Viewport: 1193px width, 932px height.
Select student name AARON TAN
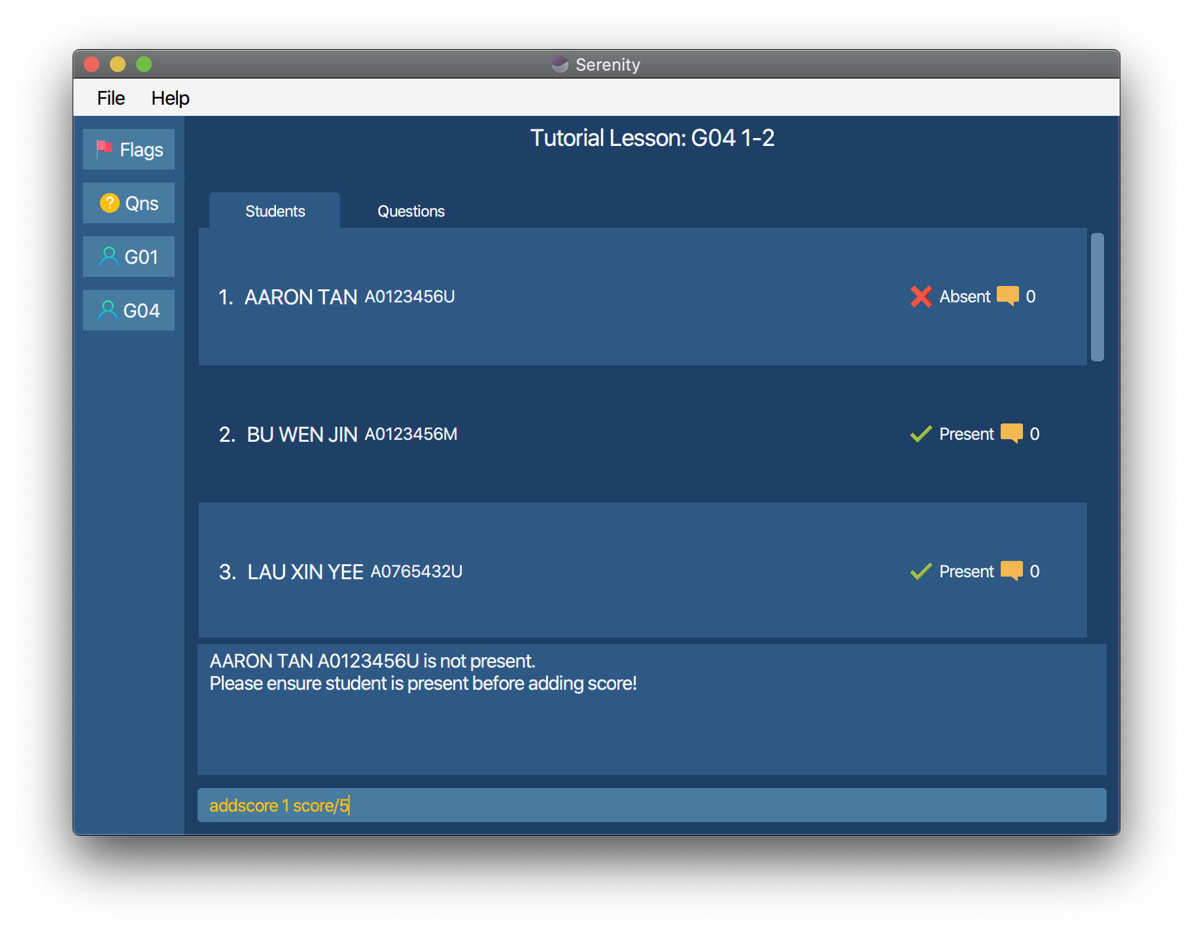click(x=300, y=297)
